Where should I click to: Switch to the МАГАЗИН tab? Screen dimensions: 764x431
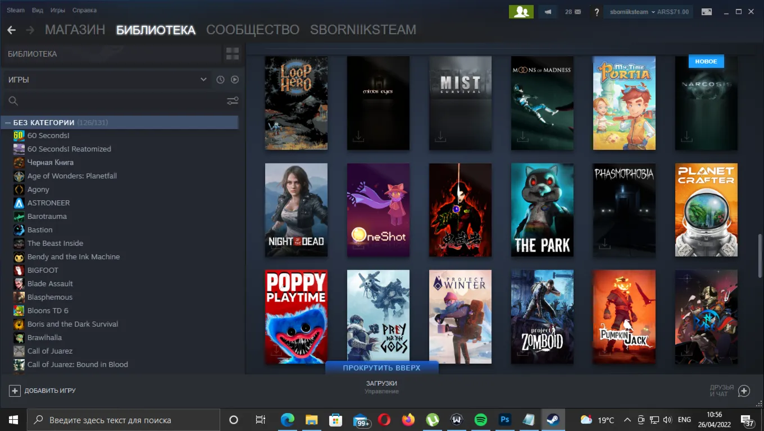point(75,30)
